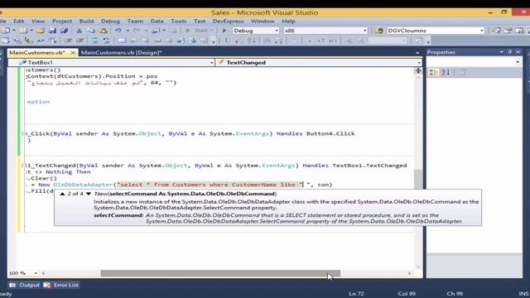Click the vertical scrollbar thumb in editor
530x298 pixels.
pyautogui.click(x=418, y=179)
